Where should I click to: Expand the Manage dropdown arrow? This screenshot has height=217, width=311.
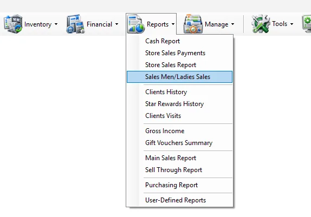click(x=232, y=24)
